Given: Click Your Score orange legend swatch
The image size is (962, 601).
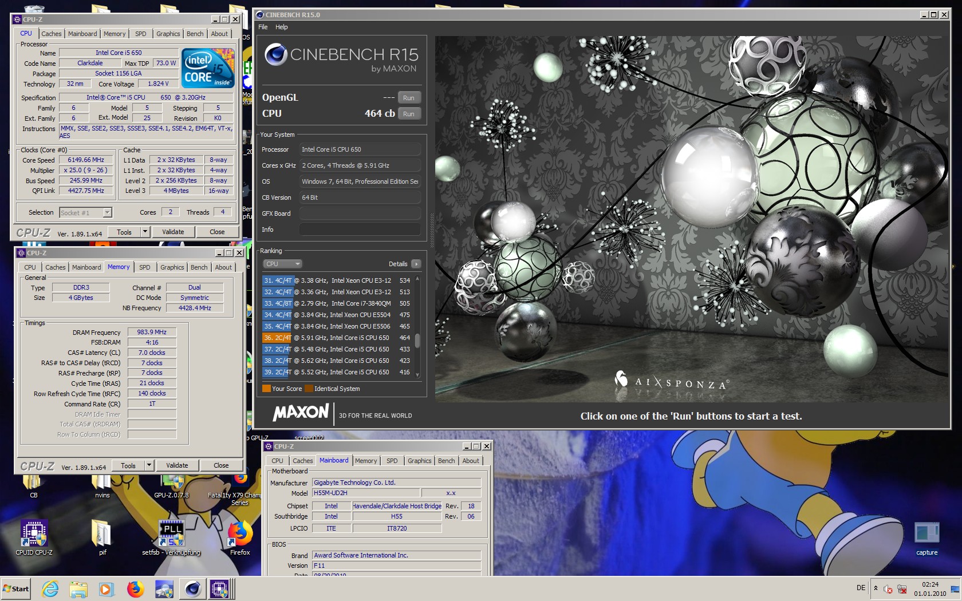Looking at the screenshot, I should pos(266,389).
